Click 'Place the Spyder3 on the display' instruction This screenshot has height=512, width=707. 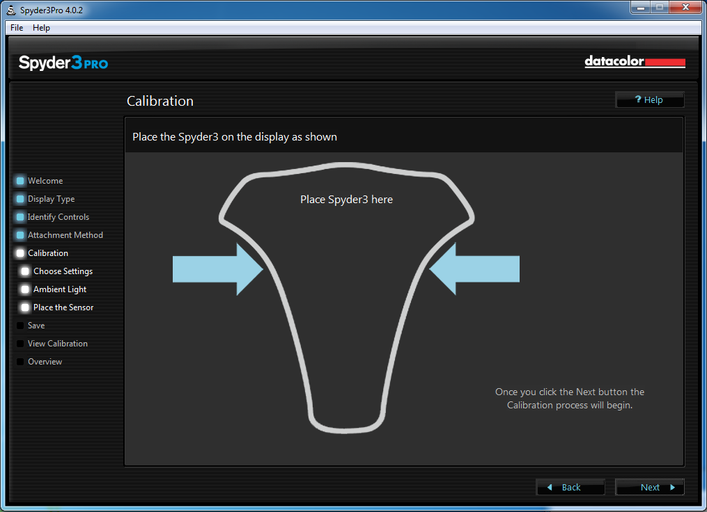pyautogui.click(x=235, y=137)
